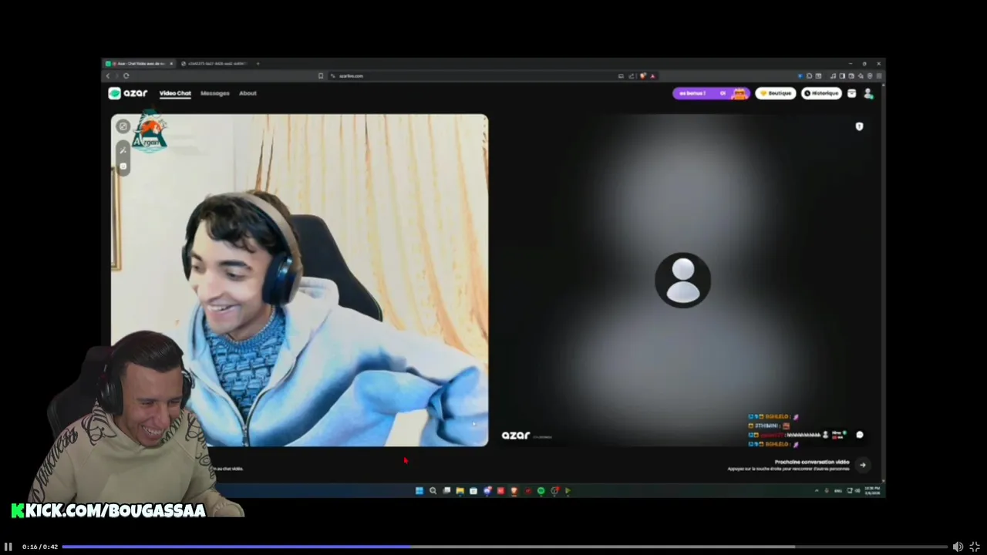Select the first browser tab for Azar
Image resolution: width=987 pixels, height=555 pixels.
pyautogui.click(x=140, y=63)
